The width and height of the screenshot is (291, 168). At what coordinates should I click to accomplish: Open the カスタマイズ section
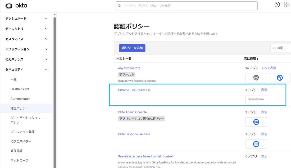click(x=14, y=39)
